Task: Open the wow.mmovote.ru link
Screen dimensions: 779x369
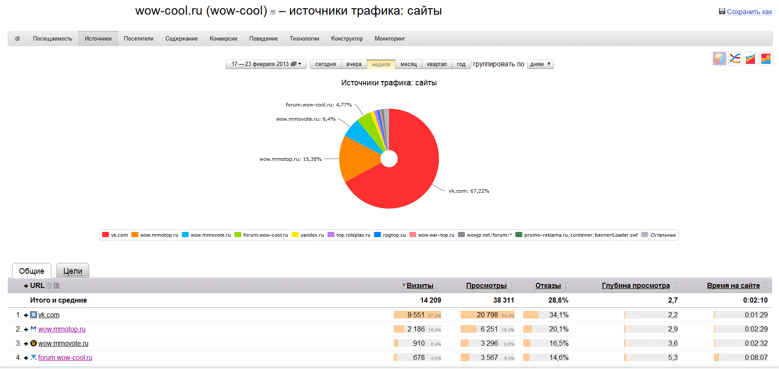Action: 63,343
